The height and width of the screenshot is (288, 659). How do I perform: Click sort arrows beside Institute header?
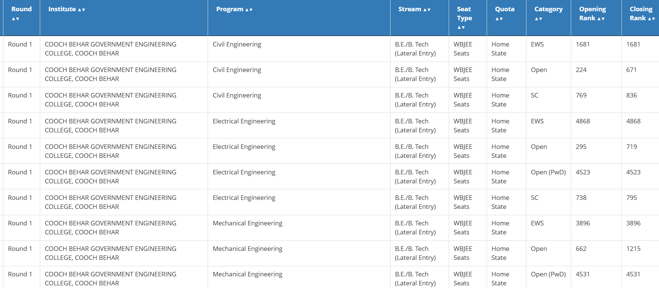coord(81,10)
